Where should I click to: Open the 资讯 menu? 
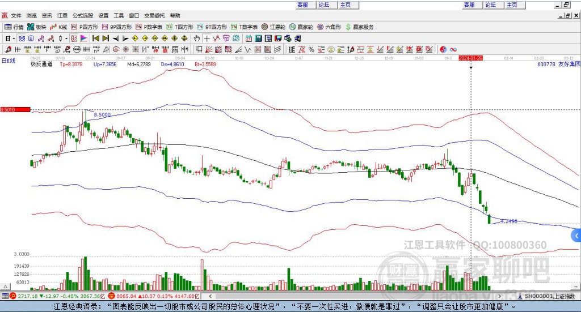47,15
